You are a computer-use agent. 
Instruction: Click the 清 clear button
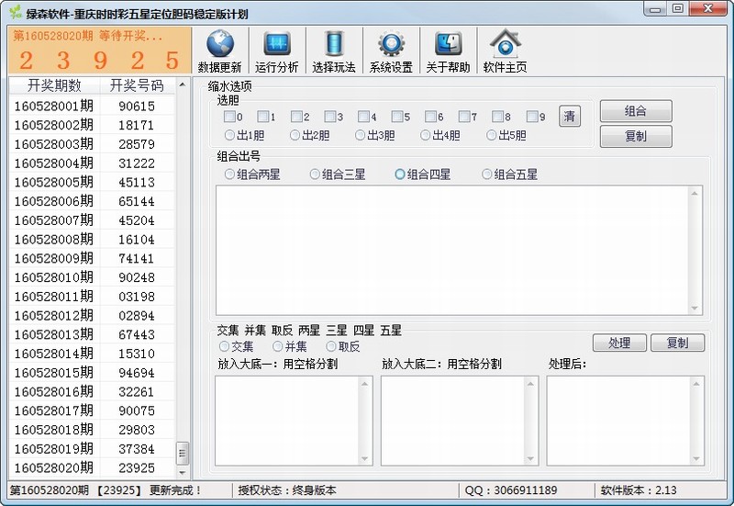click(570, 117)
